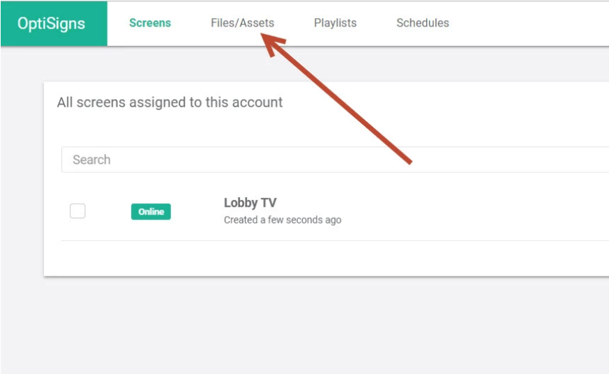Click the "Created a few seconds ago" text

coord(283,220)
